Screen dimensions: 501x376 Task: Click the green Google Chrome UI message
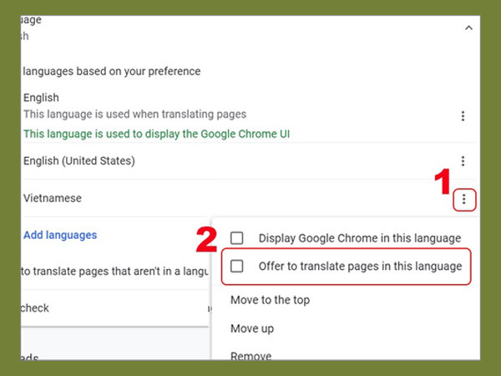[157, 134]
